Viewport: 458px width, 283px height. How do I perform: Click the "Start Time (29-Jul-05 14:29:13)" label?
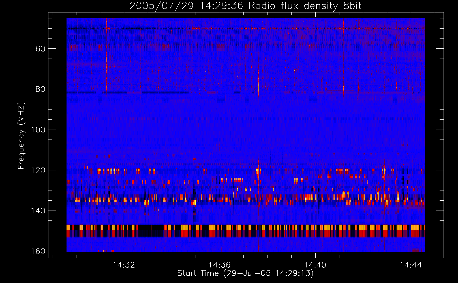245,273
